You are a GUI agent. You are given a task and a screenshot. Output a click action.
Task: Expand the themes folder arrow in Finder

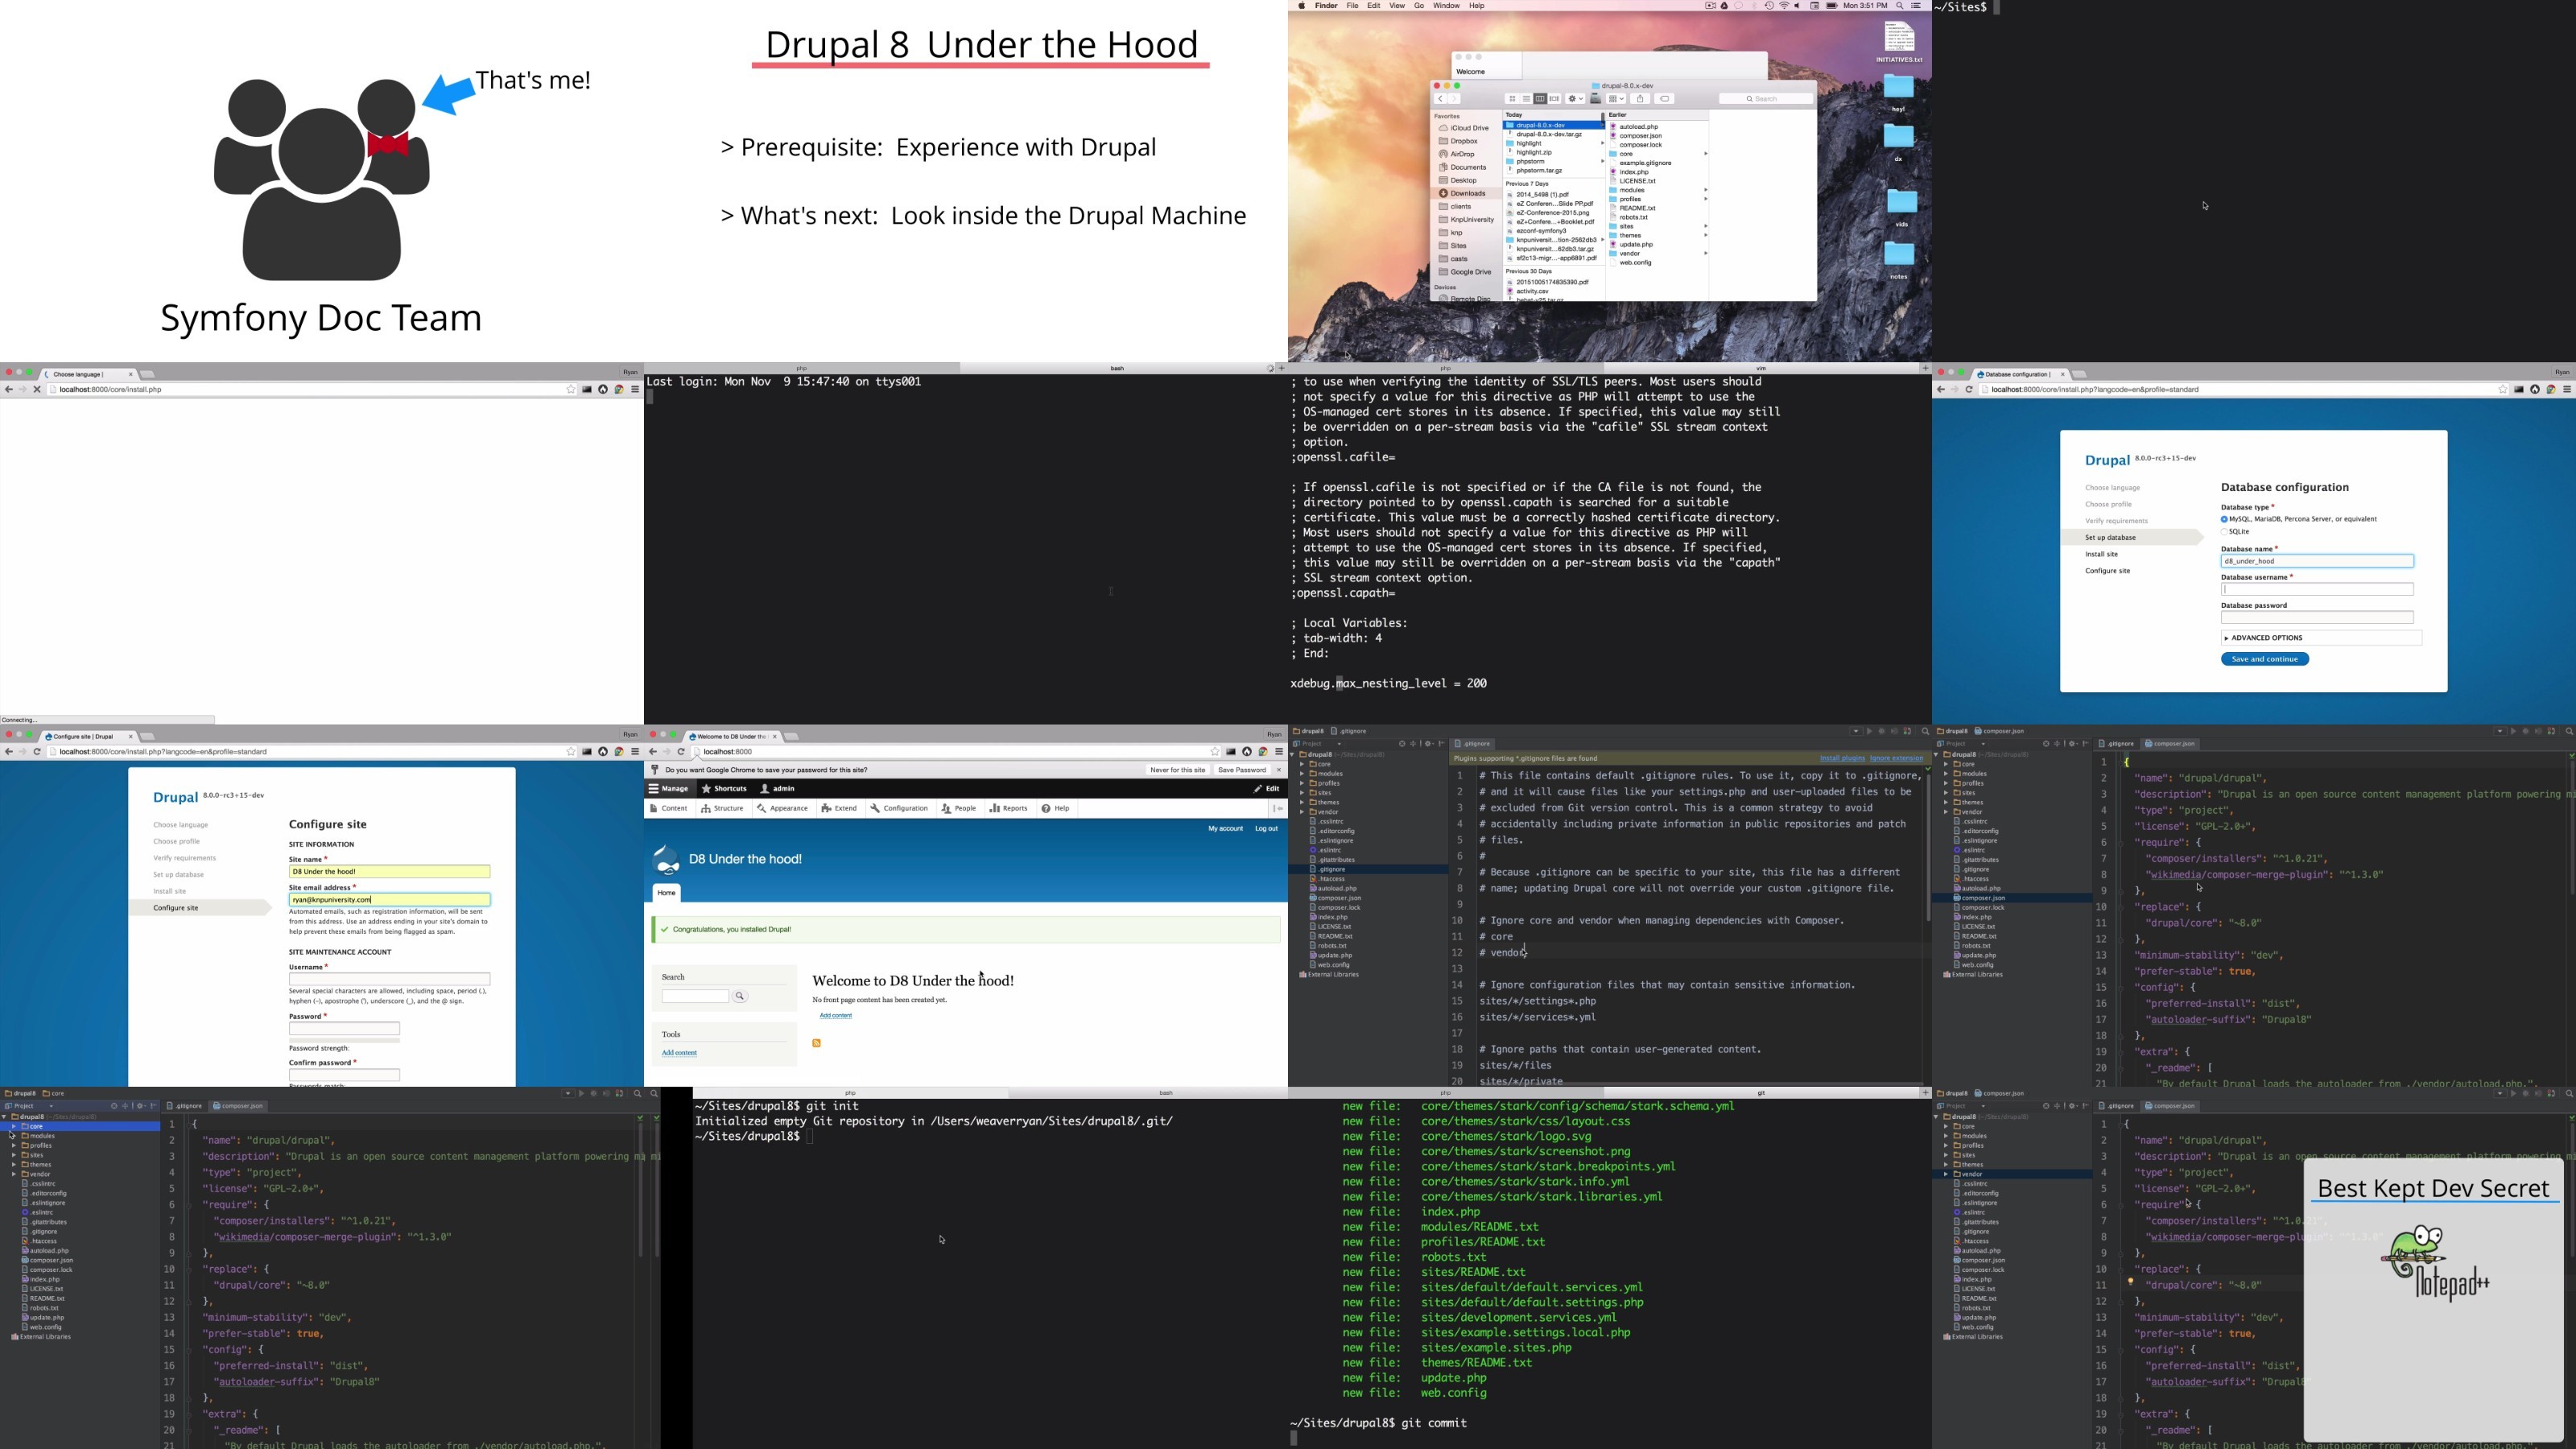[x=1705, y=235]
